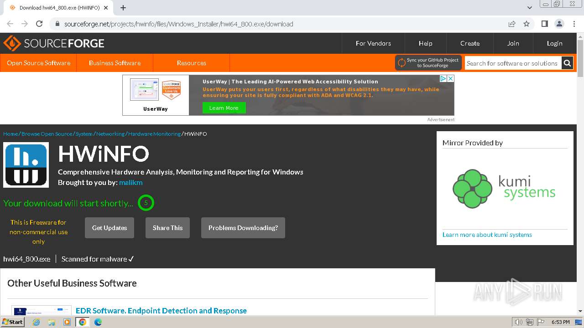The width and height of the screenshot is (584, 328).
Task: Launch Internet Explorer from taskbar
Action: coord(36,322)
